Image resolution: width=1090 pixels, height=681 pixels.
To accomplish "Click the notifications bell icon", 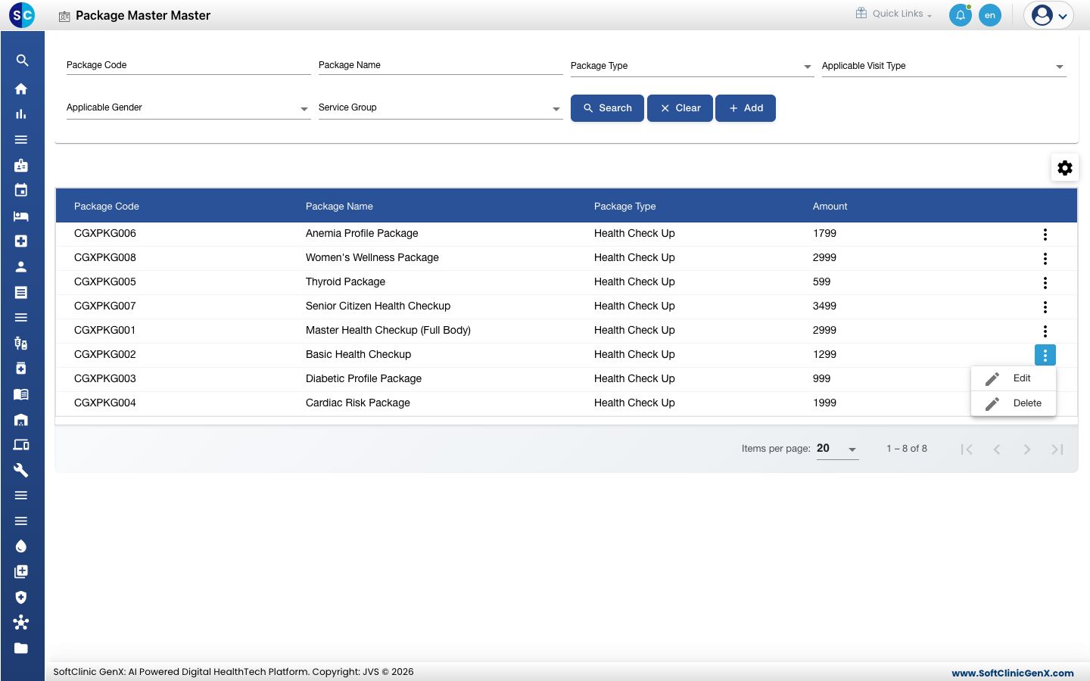I will pyautogui.click(x=961, y=15).
